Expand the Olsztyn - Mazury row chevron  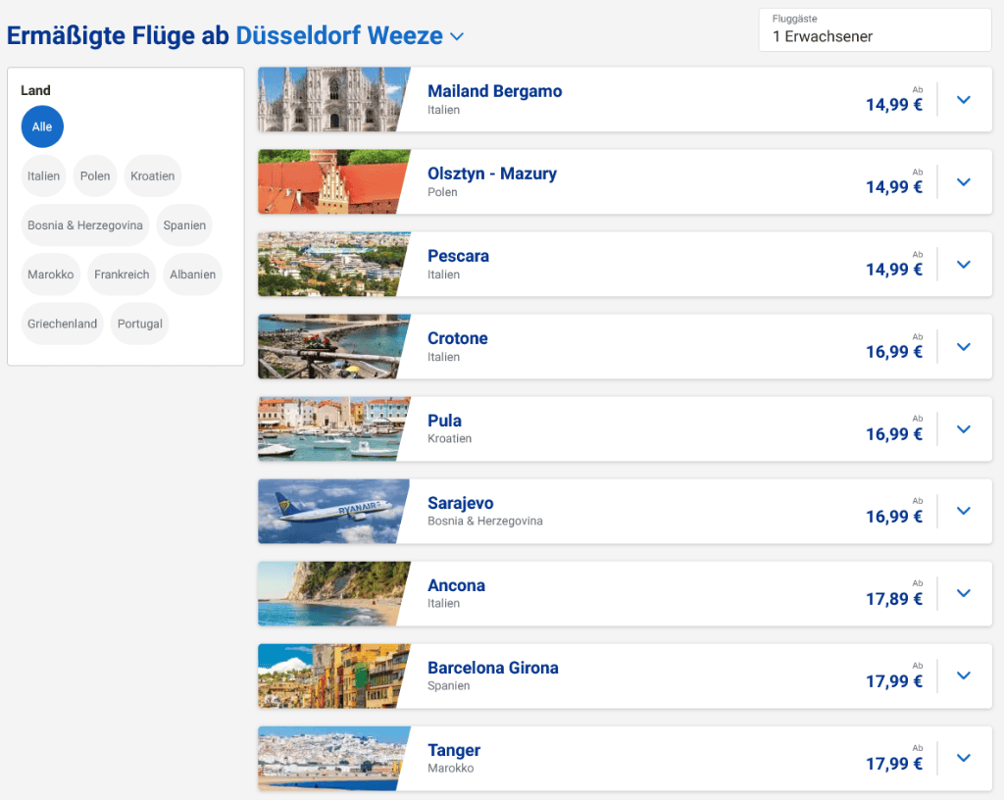[x=964, y=182]
